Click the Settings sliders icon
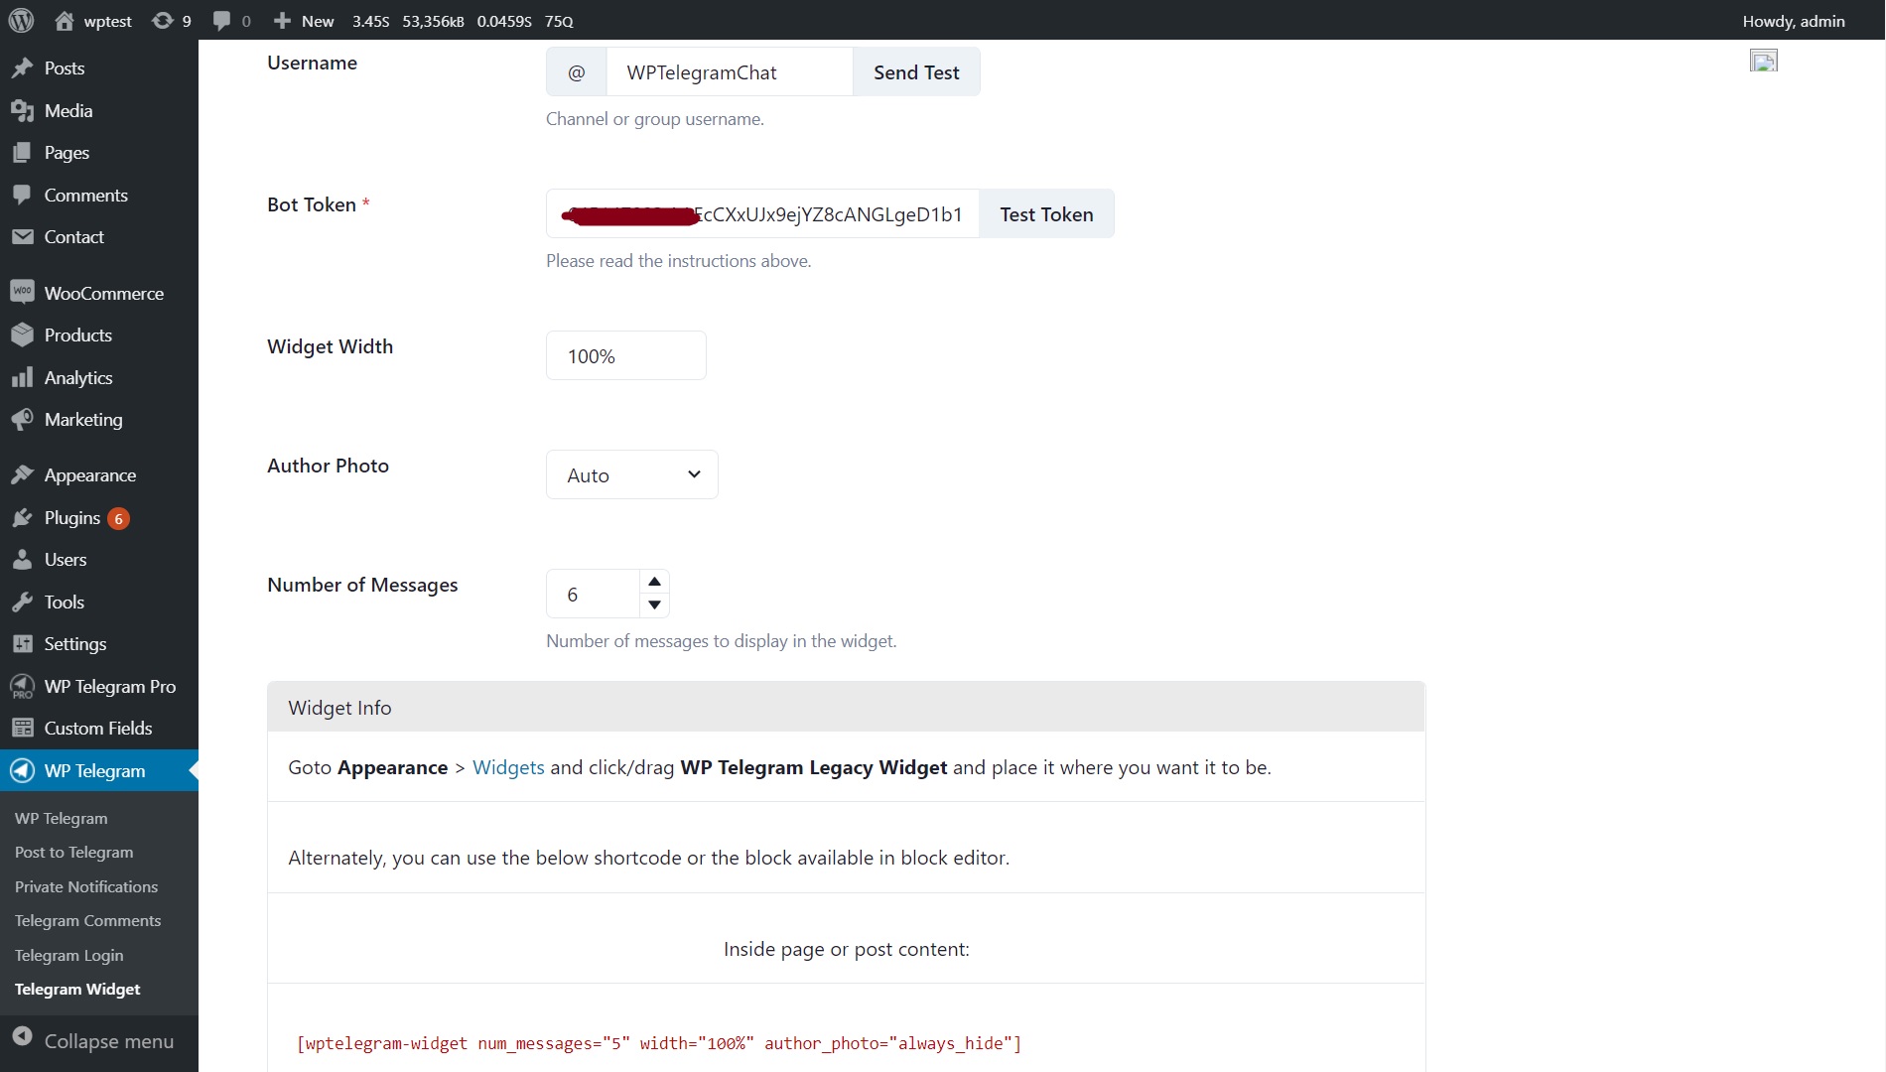 pyautogui.click(x=22, y=644)
